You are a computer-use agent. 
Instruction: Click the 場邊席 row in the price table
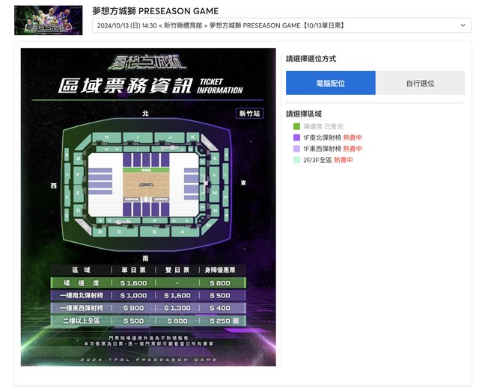point(147,283)
